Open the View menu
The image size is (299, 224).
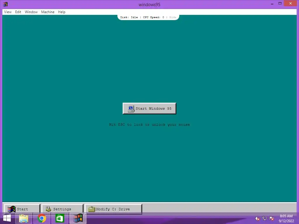tap(8, 12)
